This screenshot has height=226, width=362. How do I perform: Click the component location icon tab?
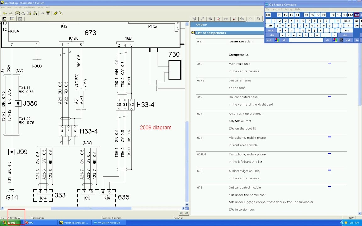click(x=258, y=19)
